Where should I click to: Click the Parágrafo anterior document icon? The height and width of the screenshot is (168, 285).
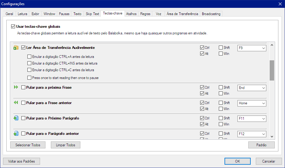16,134
